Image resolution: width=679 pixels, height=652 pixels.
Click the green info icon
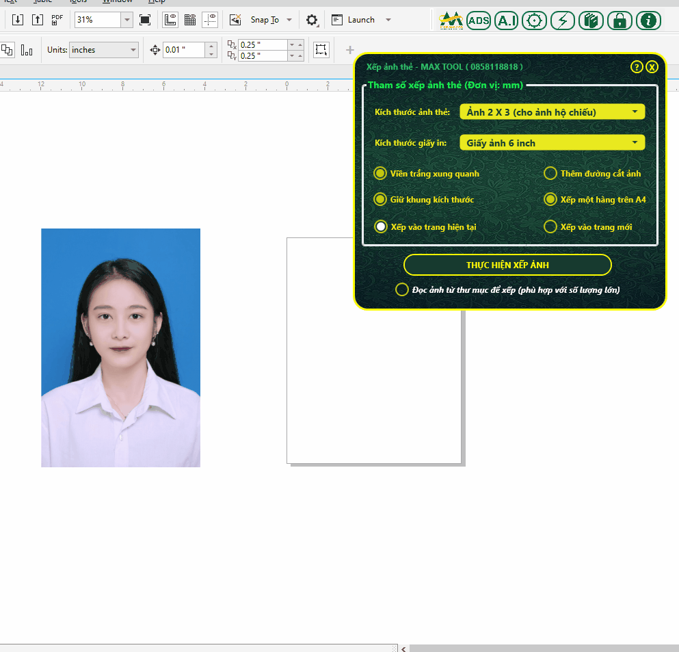(x=648, y=21)
